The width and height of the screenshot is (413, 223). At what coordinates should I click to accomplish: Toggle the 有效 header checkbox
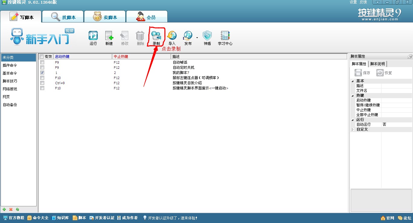pyautogui.click(x=42, y=56)
